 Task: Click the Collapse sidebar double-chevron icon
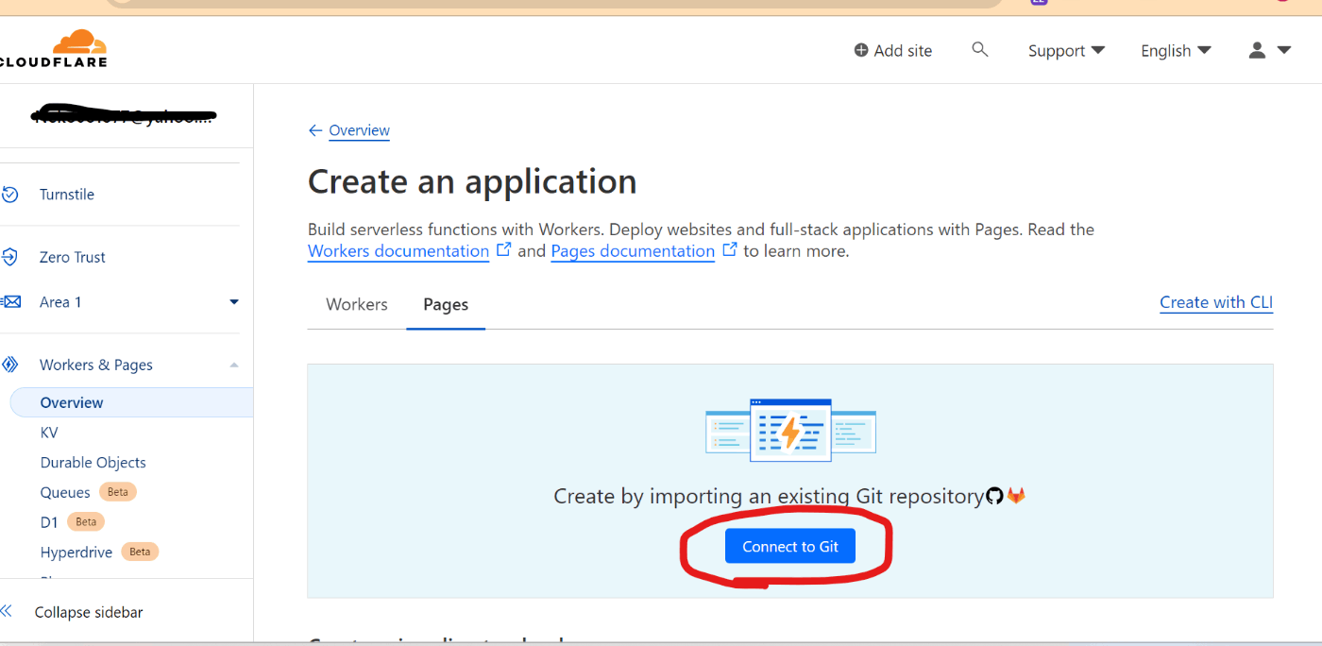click(7, 612)
